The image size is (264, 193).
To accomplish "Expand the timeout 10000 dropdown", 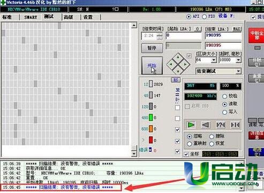I will click(238, 60).
